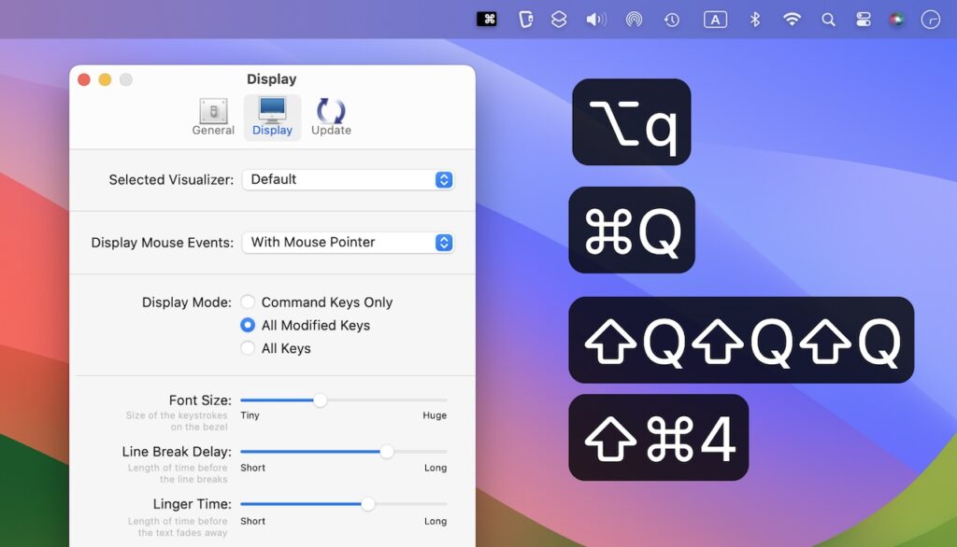Open the General preferences pane

(x=213, y=116)
